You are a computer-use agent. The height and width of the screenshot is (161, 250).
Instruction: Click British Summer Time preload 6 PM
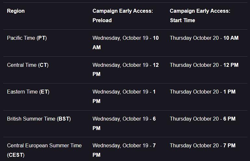tap(124, 123)
